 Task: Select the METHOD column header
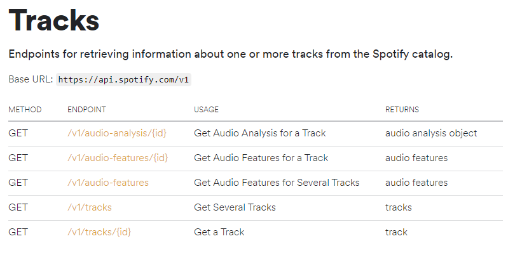point(25,110)
